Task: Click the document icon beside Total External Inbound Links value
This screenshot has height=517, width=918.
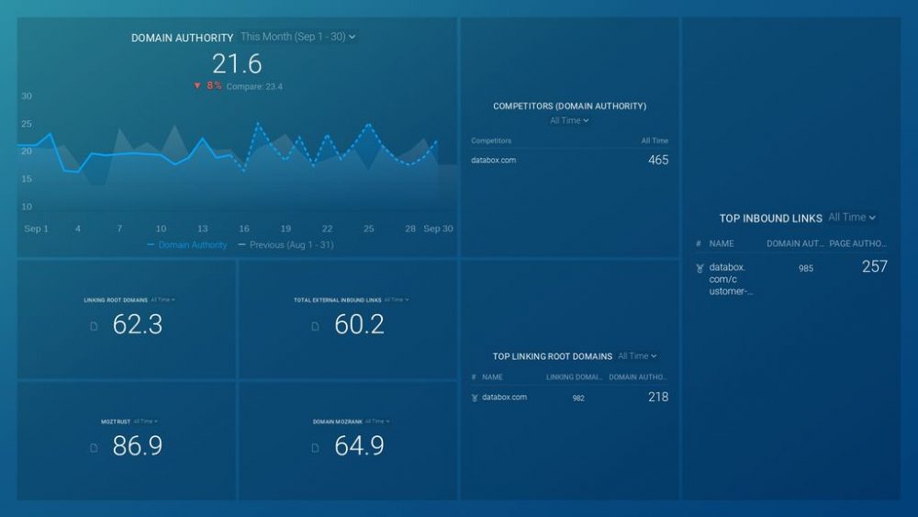Action: click(x=316, y=326)
